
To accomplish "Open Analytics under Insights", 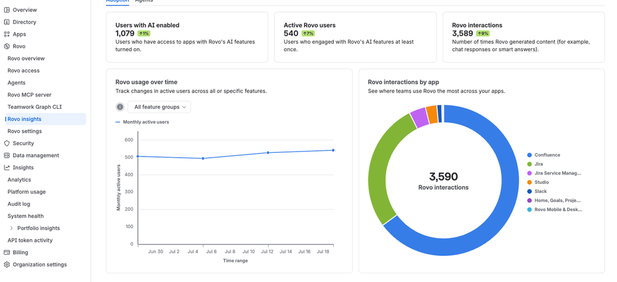I will pyautogui.click(x=19, y=179).
